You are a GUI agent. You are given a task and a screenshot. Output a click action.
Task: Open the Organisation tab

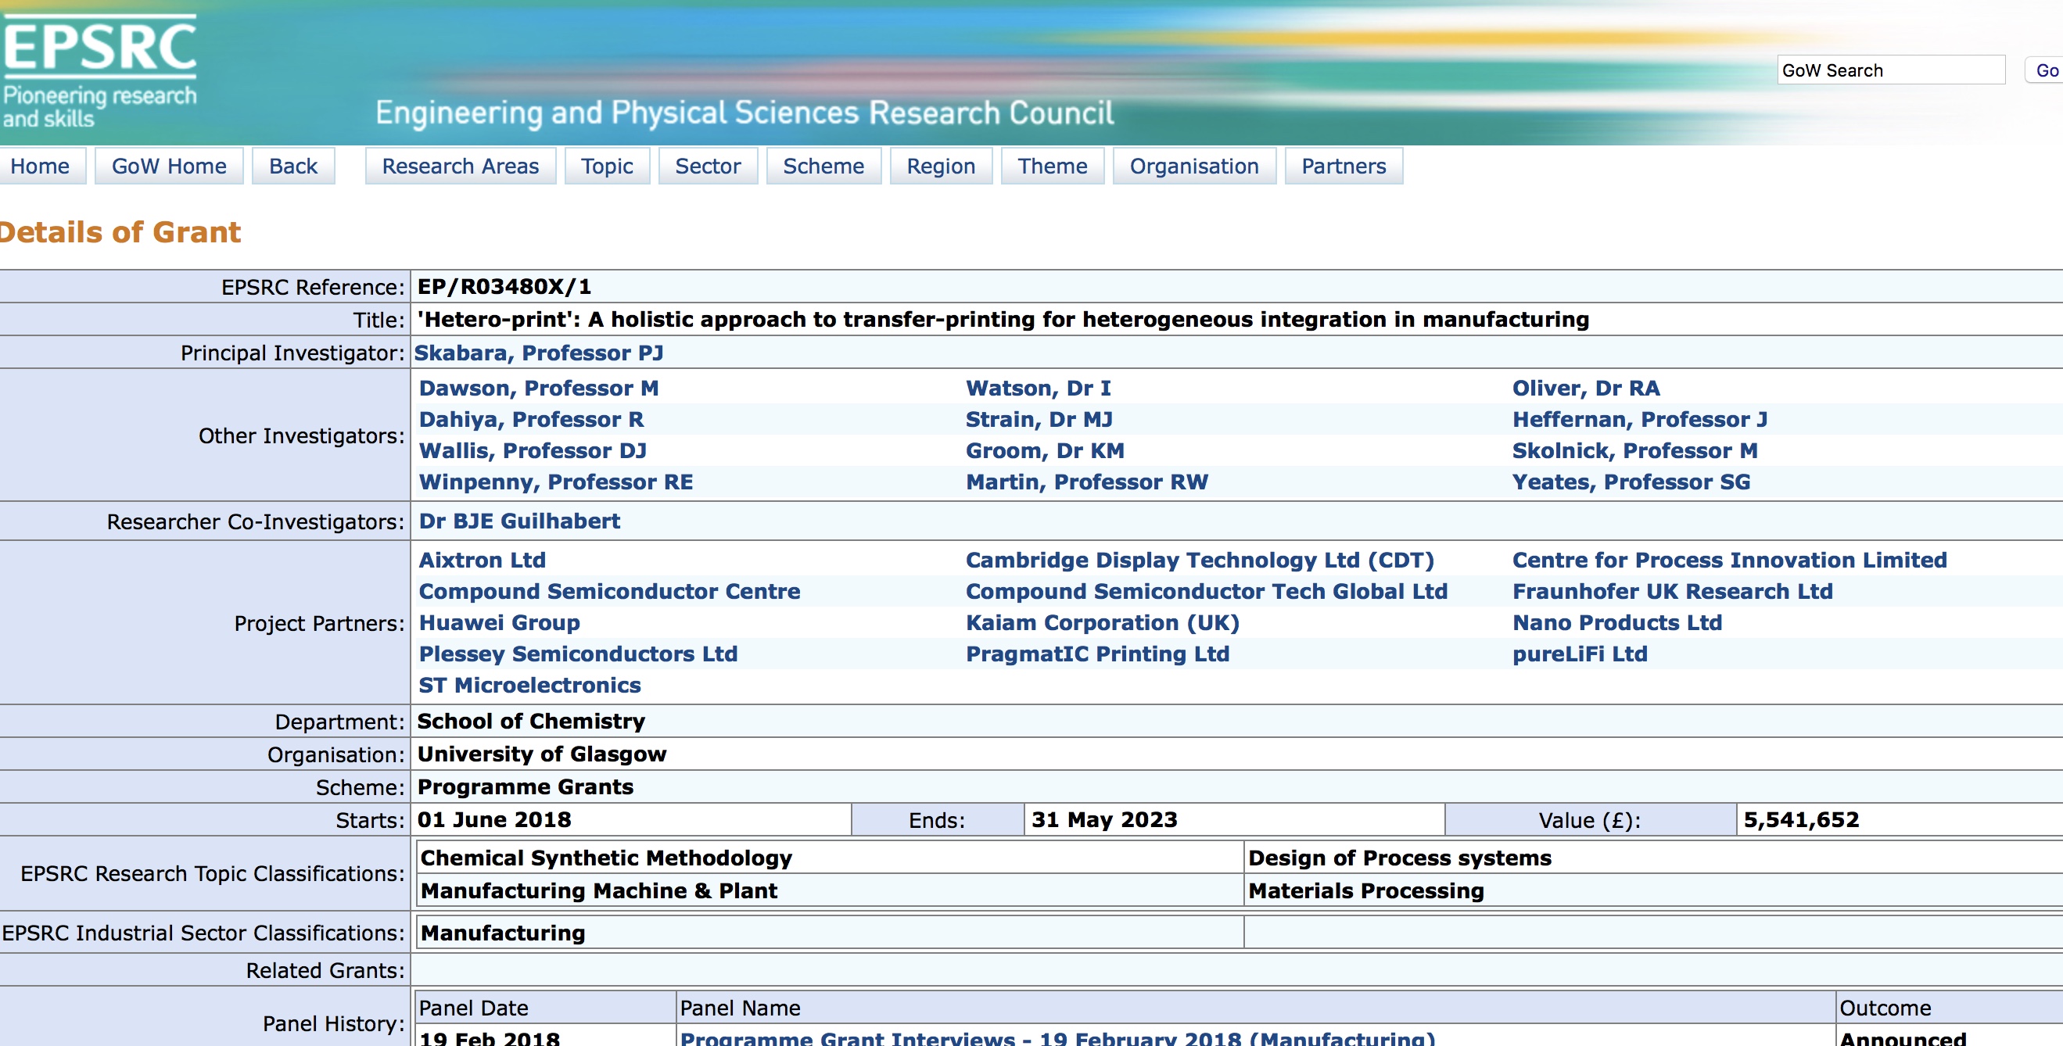click(1194, 166)
